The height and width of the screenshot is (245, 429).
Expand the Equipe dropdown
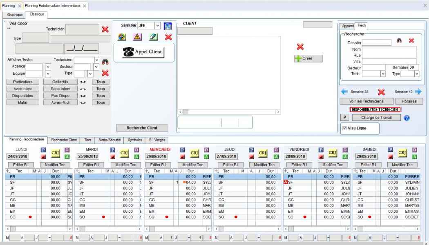click(x=48, y=73)
